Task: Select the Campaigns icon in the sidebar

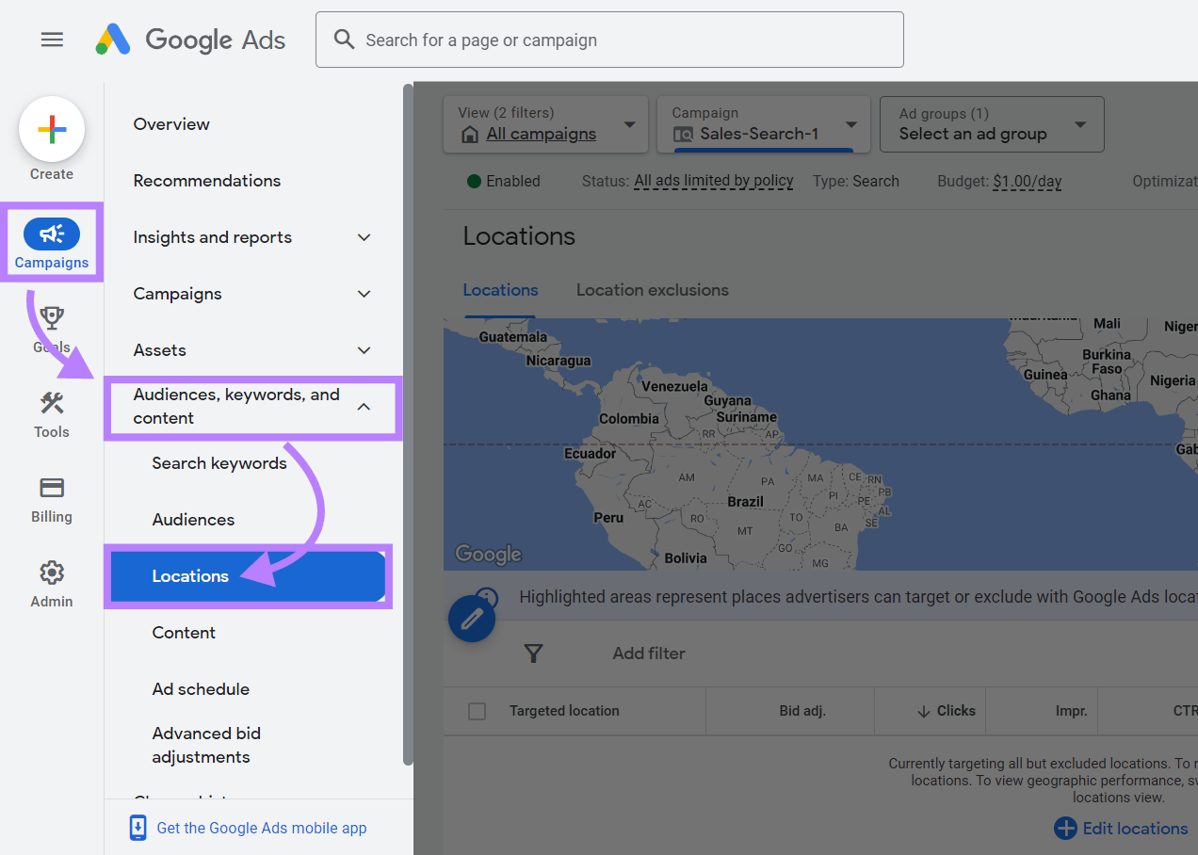Action: [52, 234]
